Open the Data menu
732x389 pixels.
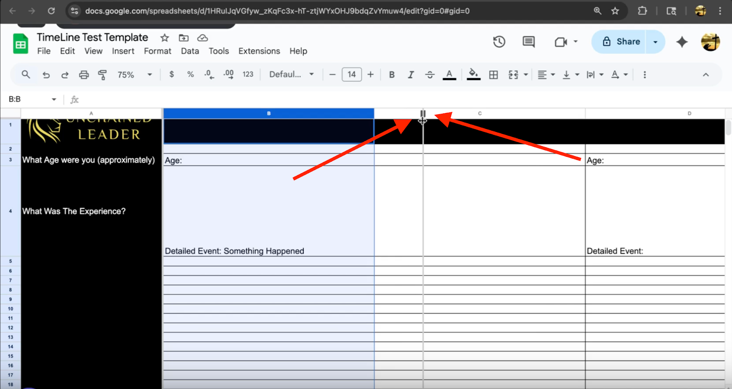tap(190, 51)
